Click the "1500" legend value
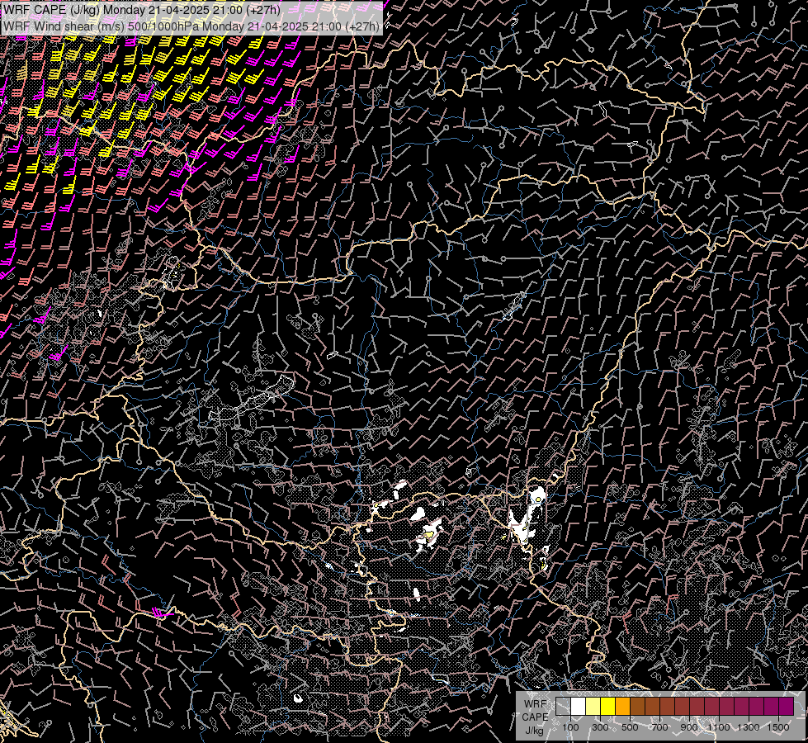This screenshot has width=808, height=743. pyautogui.click(x=778, y=727)
